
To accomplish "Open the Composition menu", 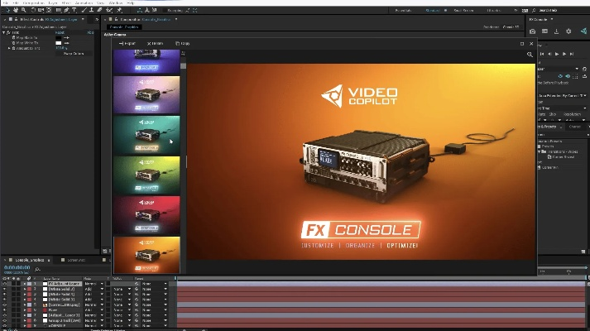I will click(x=34, y=2).
